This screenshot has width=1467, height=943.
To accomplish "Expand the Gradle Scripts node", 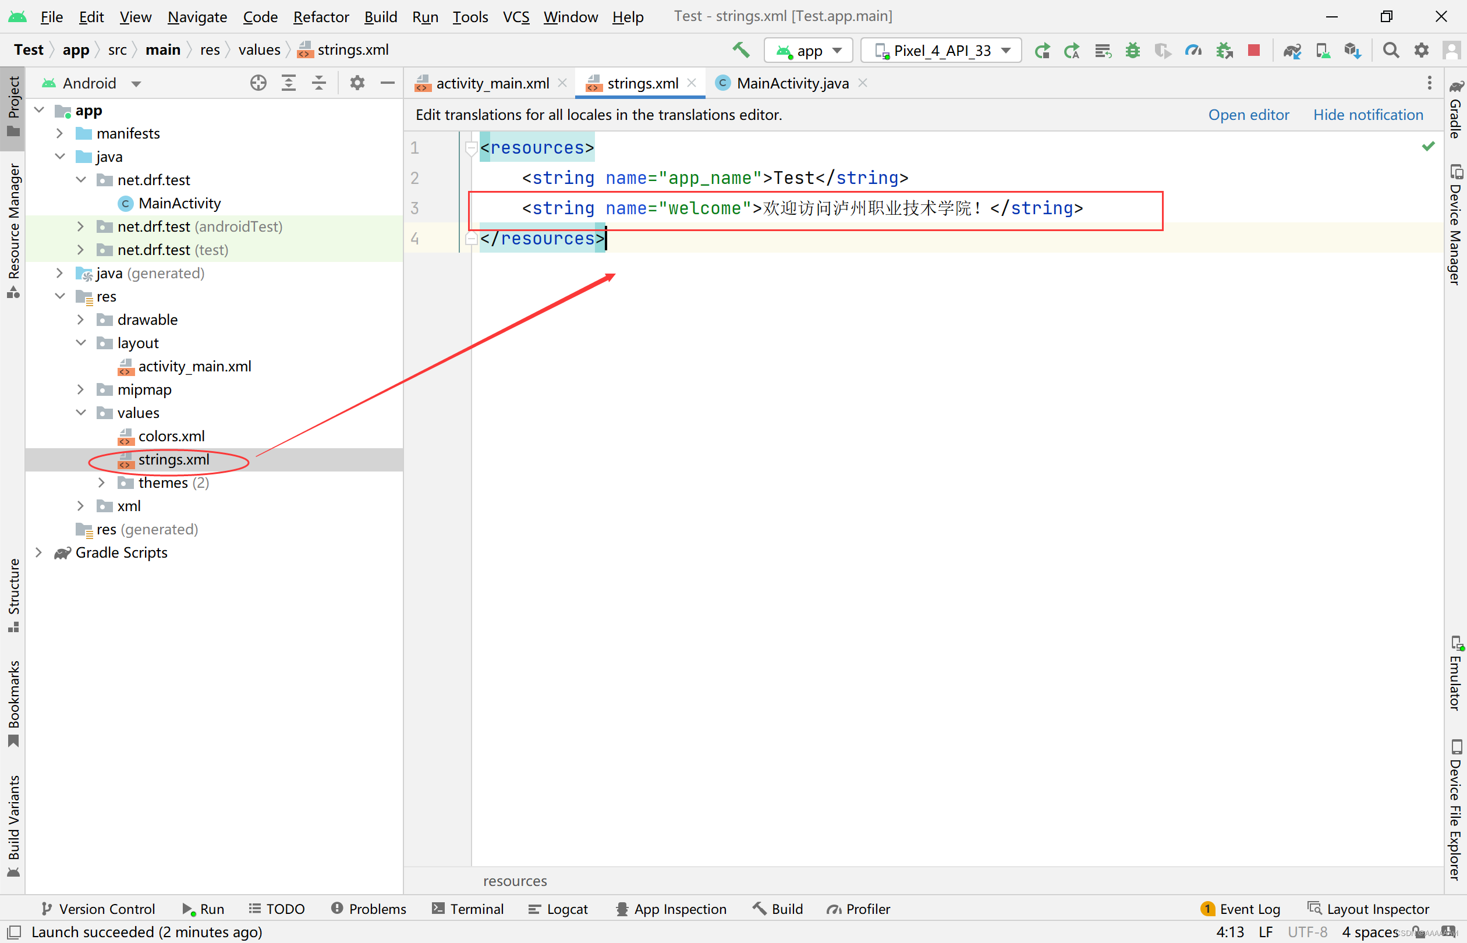I will coord(38,552).
